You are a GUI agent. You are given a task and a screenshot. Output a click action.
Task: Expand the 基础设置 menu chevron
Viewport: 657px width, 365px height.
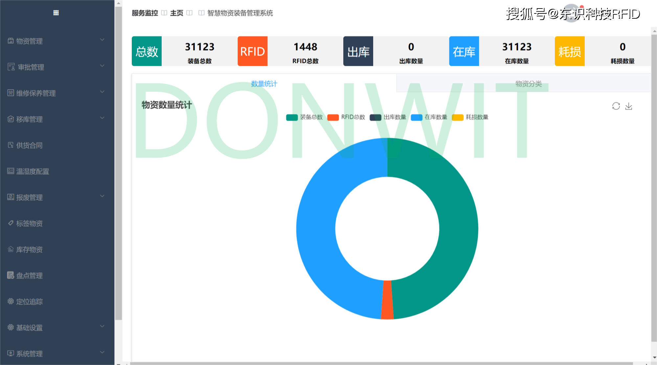coord(102,326)
